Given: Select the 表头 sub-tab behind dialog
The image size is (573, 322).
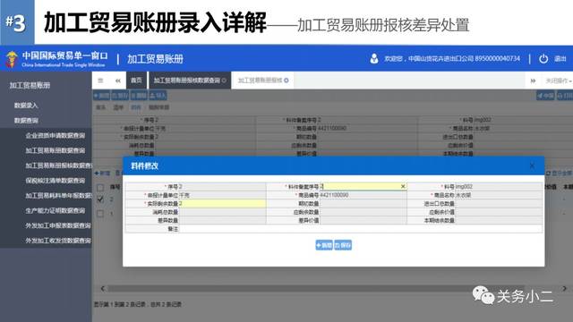Looking at the screenshot, I should (100, 107).
